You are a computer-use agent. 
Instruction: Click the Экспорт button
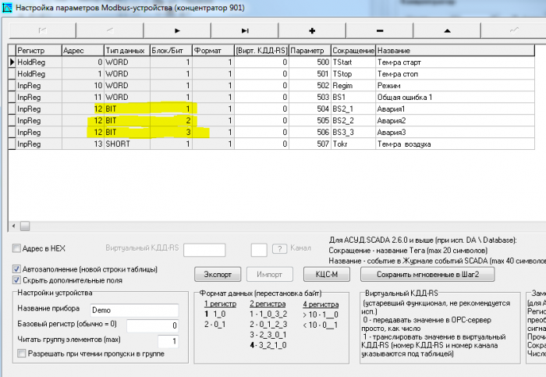[x=218, y=275]
